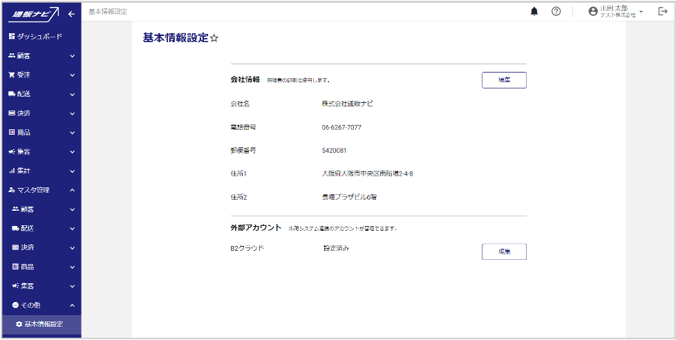676x340 pixels.
Task: Click 編集 button for 外部アカウント
Action: [x=504, y=252]
